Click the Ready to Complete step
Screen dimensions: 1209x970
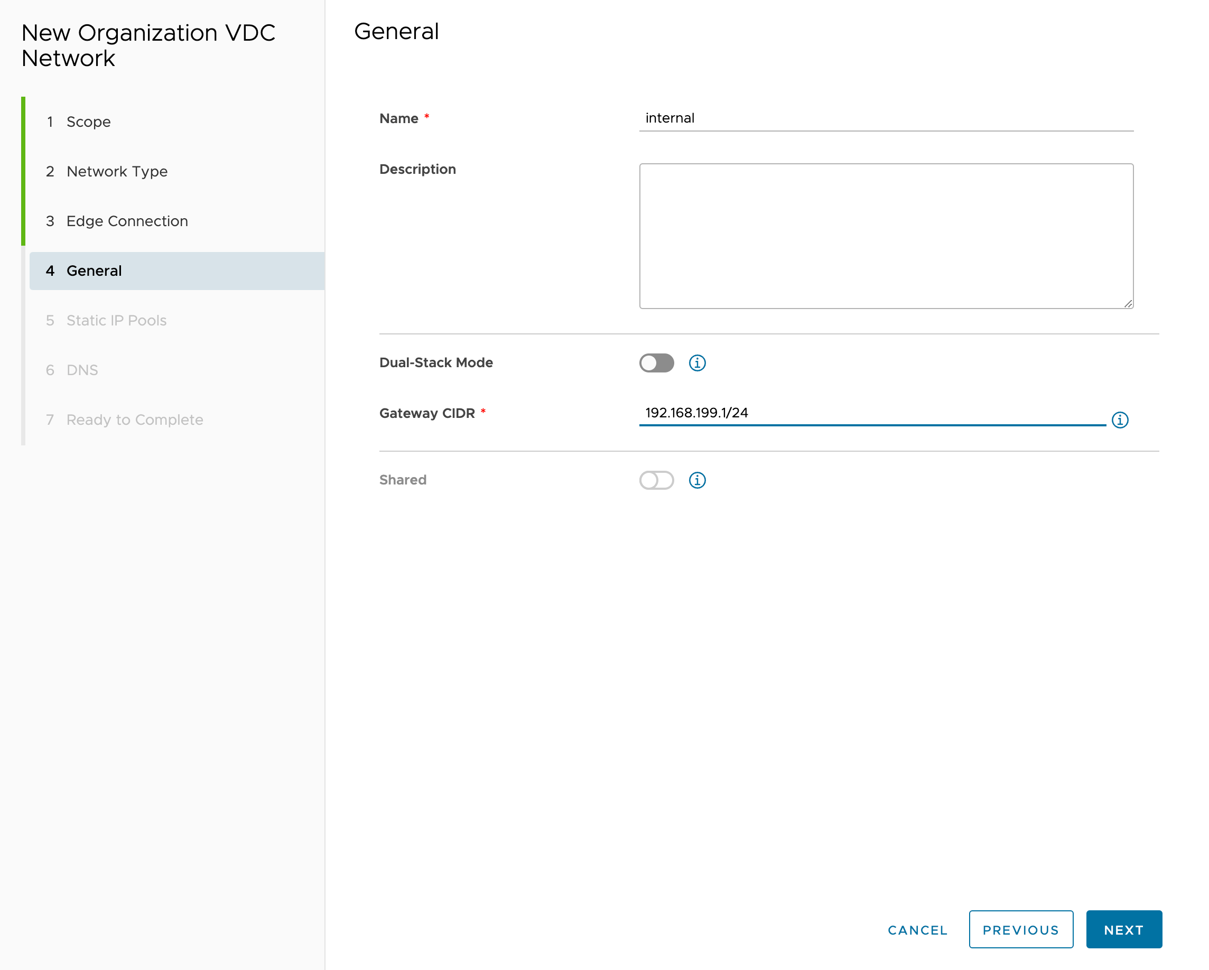click(x=136, y=419)
